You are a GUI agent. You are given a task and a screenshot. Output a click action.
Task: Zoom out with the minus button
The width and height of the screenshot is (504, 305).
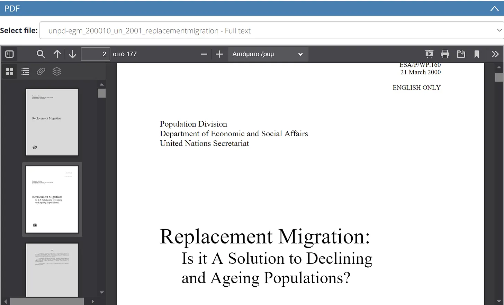204,54
